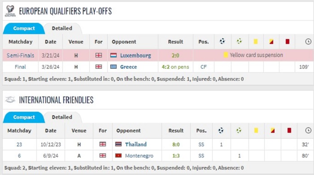
Task: Click assists icon in play-offs table header
Action: (x=239, y=41)
